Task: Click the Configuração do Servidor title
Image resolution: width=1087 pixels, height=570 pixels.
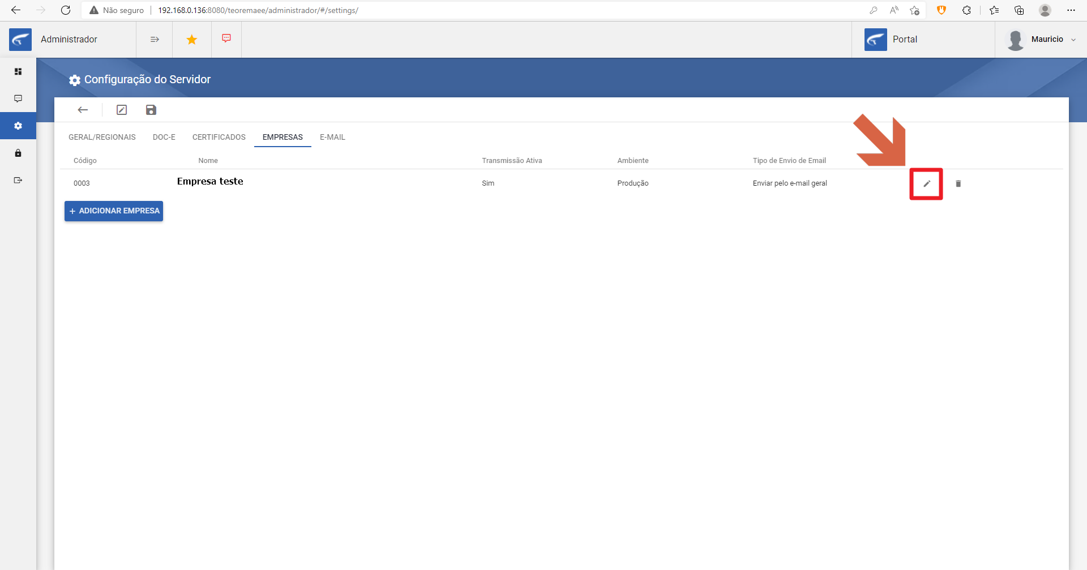Action: (x=147, y=79)
